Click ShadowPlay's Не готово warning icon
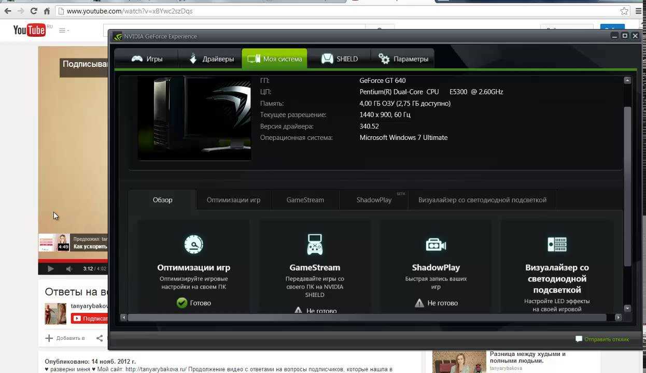Image resolution: width=646 pixels, height=373 pixels. click(419, 303)
